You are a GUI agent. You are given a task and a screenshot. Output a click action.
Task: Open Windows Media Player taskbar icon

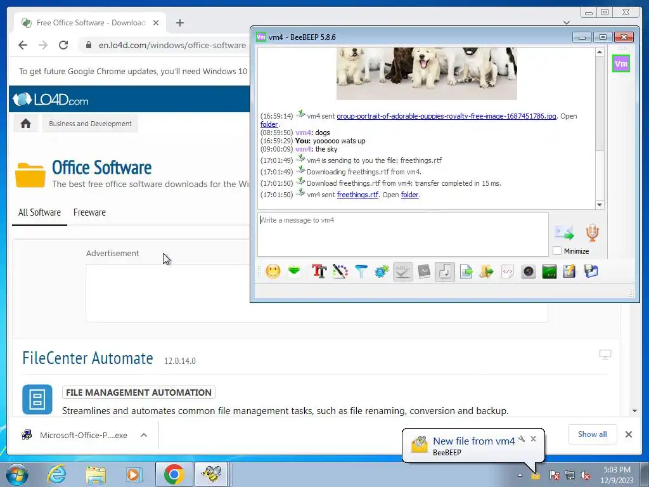point(133,474)
